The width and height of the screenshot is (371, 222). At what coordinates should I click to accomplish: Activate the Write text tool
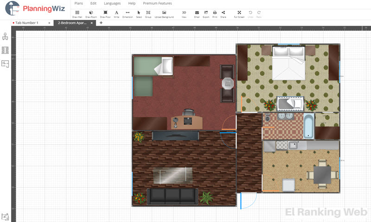tap(116, 13)
